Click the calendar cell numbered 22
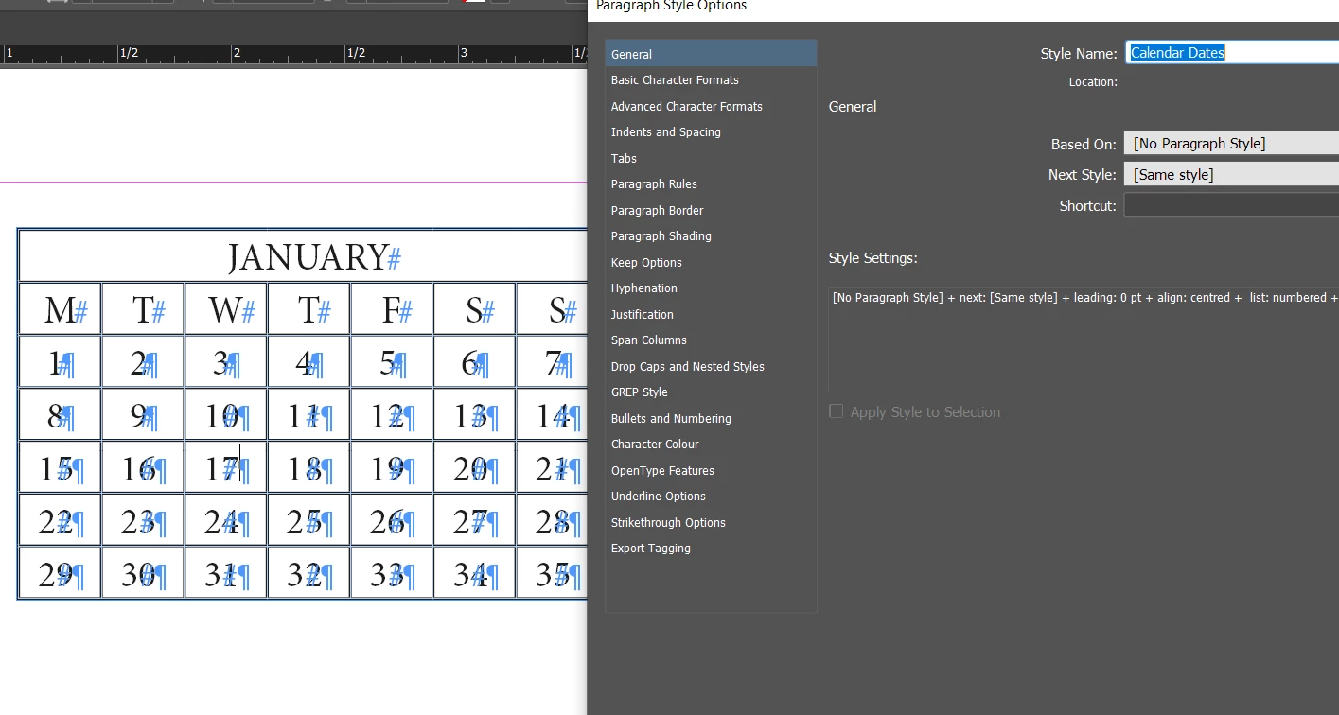The height and width of the screenshot is (715, 1339). click(x=61, y=520)
